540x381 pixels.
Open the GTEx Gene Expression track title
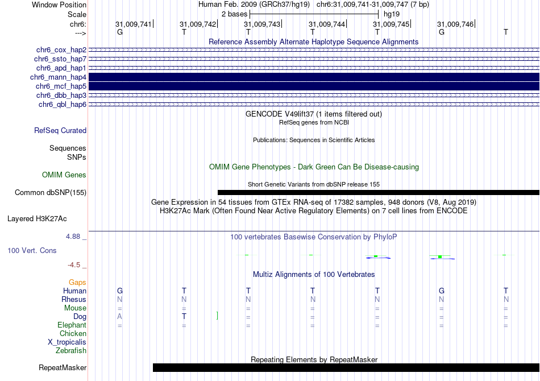point(313,202)
